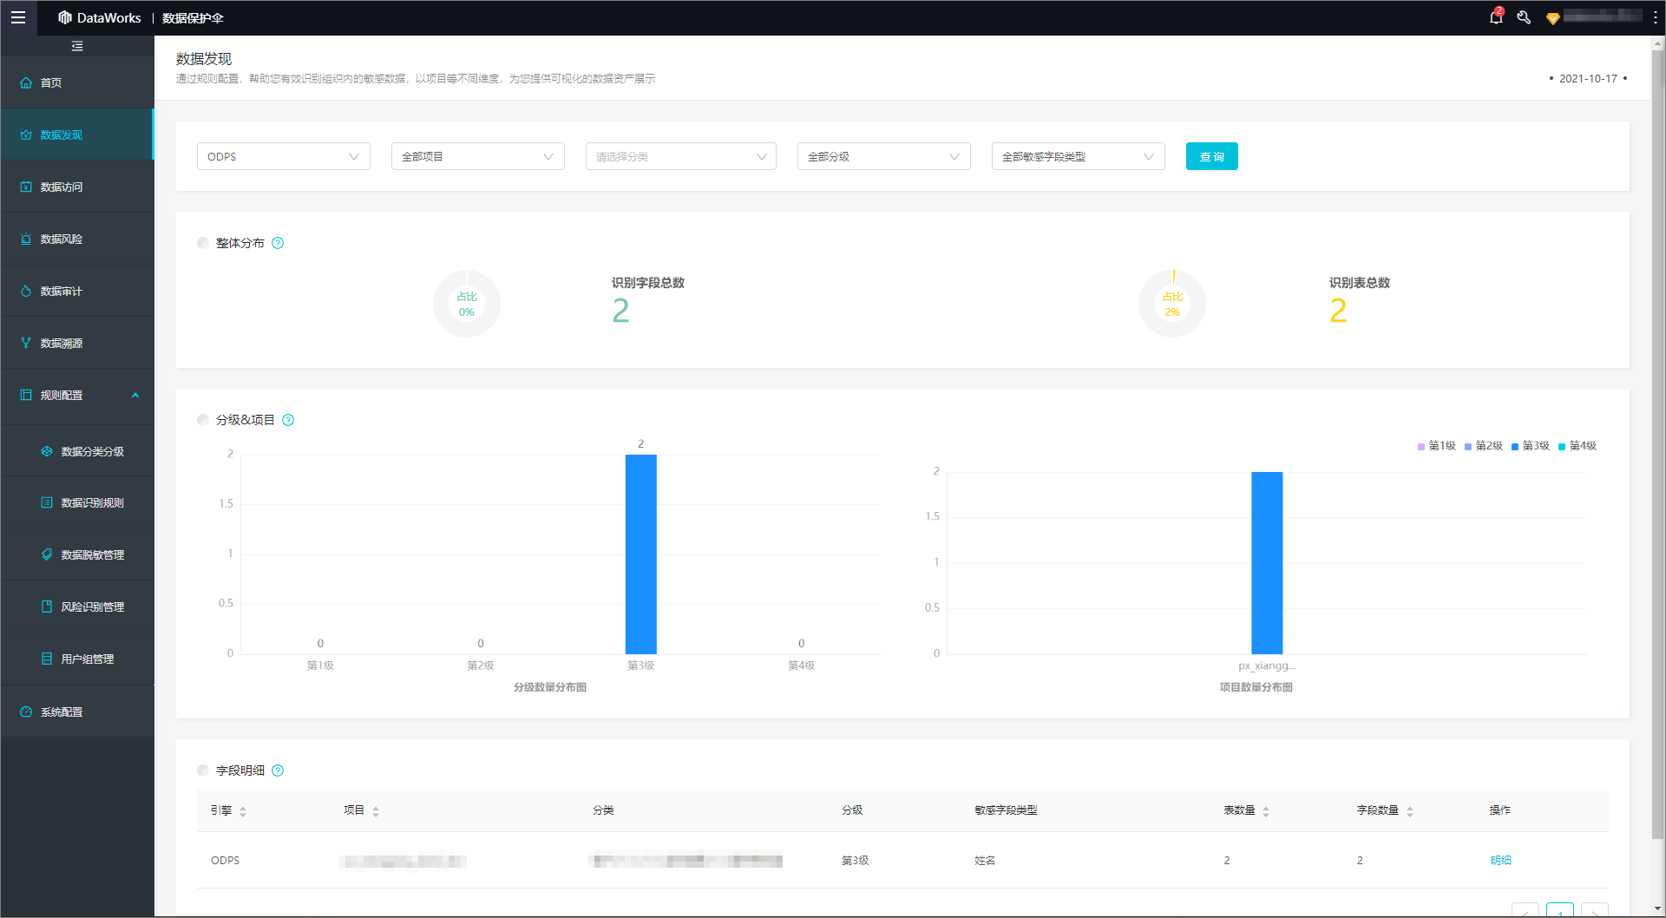
Task: Open 数据分类分级 submenu item
Action: [x=77, y=451]
